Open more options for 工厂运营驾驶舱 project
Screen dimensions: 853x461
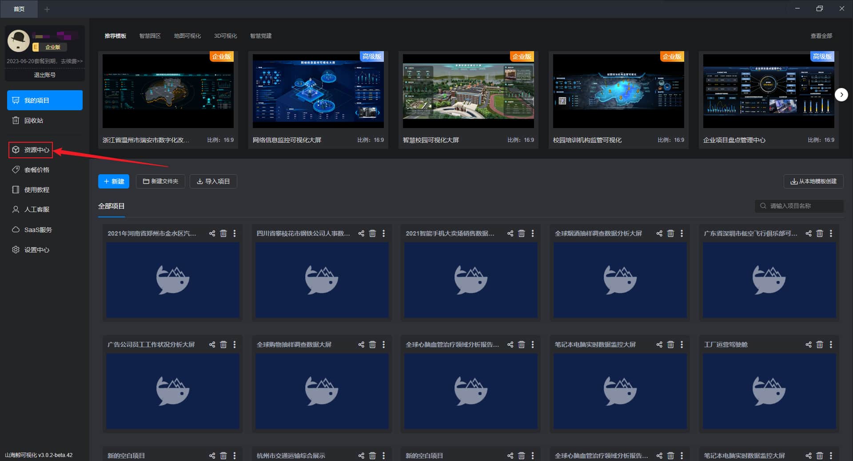(x=831, y=345)
